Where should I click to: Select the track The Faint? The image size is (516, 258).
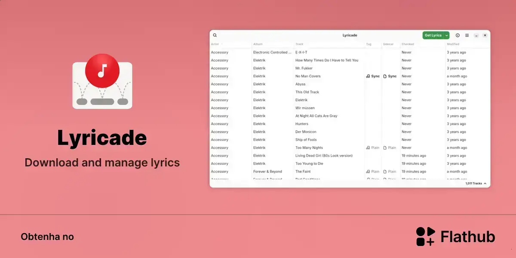[x=303, y=172]
